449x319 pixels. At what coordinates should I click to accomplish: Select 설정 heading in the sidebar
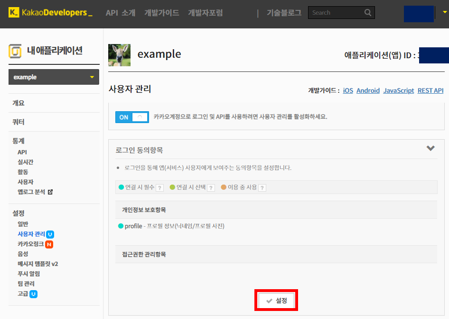click(19, 213)
